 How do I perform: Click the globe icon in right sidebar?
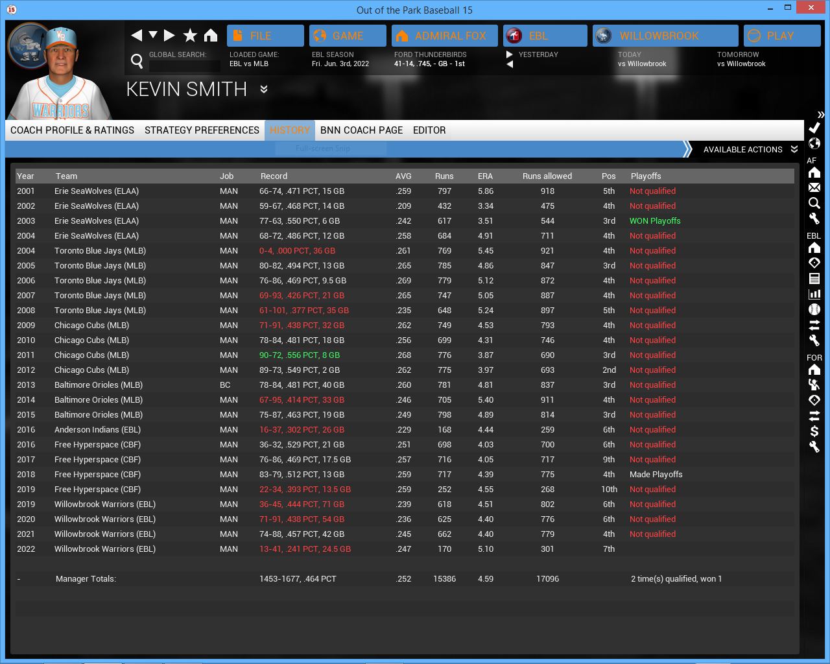point(814,143)
